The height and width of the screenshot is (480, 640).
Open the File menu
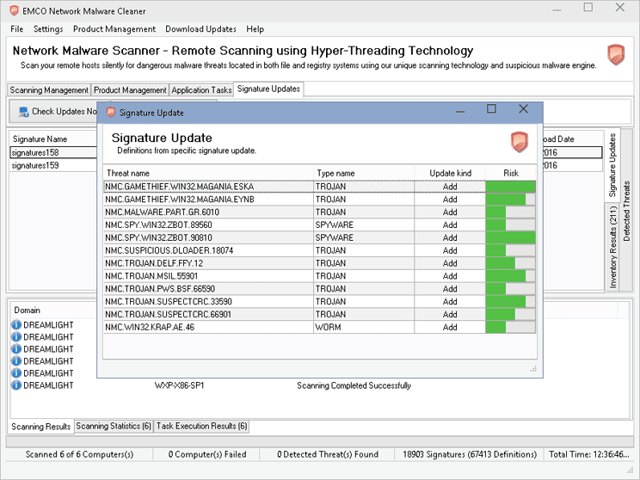(x=16, y=29)
